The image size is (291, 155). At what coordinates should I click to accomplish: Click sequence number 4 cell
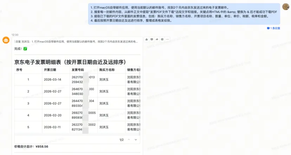28,115
